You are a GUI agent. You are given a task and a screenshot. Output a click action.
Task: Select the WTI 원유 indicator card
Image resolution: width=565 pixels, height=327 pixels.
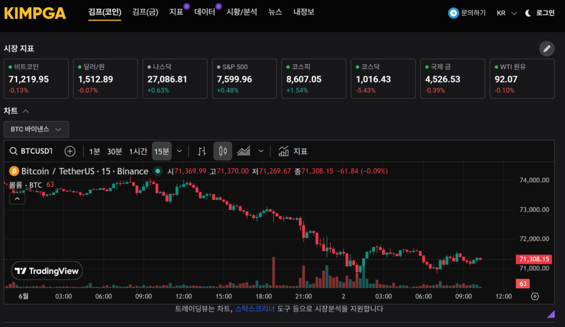522,79
